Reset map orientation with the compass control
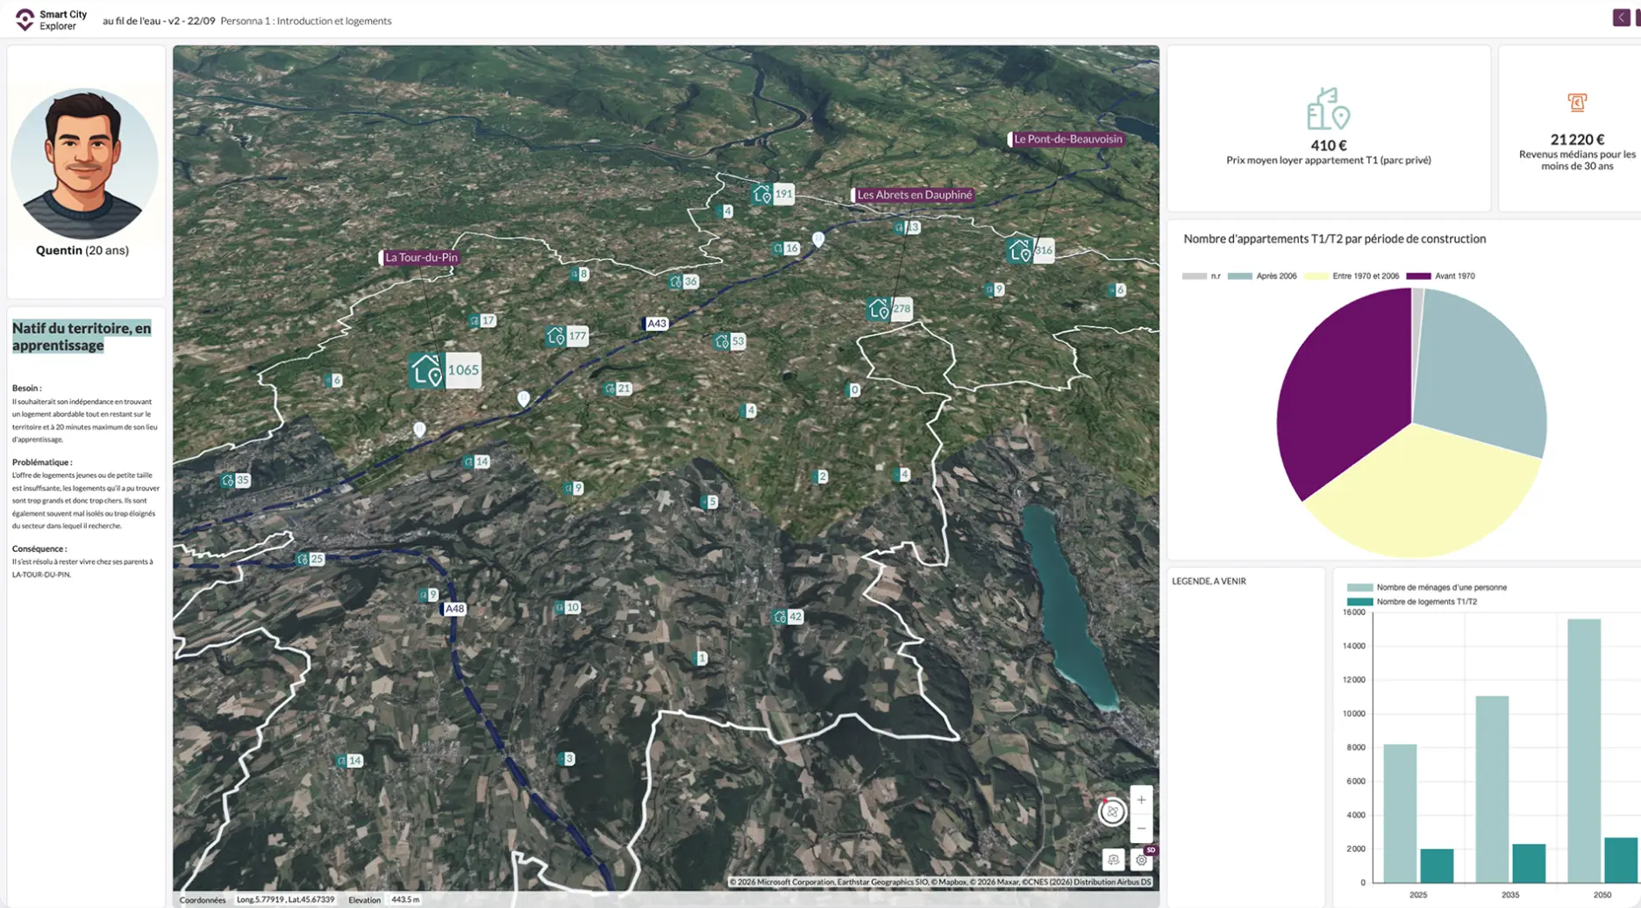 [1112, 811]
